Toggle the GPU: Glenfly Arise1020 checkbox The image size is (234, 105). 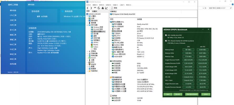(166, 35)
